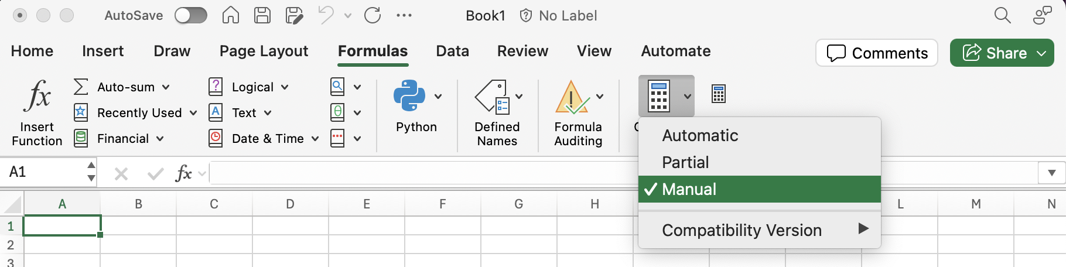Toggle the AutoSave switch
Image resolution: width=1066 pixels, height=267 pixels.
[x=191, y=15]
